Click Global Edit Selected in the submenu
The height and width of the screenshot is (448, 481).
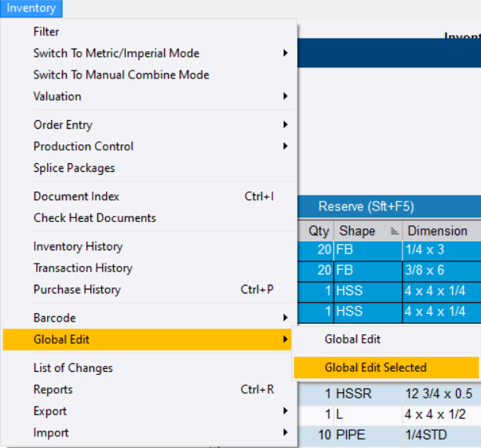(376, 367)
